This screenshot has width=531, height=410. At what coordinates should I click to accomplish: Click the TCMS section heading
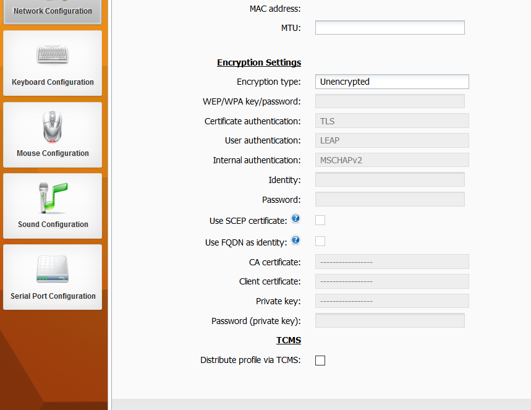289,340
